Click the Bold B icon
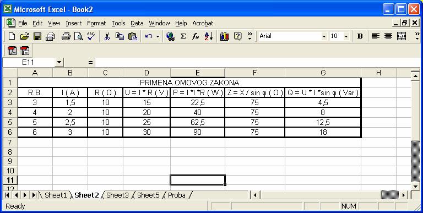This screenshot has height=213, width=423. [360, 36]
